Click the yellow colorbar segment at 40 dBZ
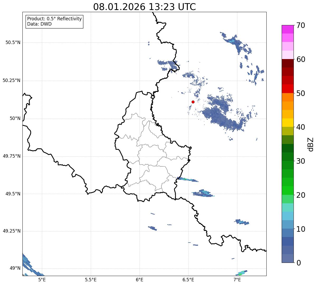Image resolution: width=317 pixels, height=285 pixels. pyautogui.click(x=287, y=123)
